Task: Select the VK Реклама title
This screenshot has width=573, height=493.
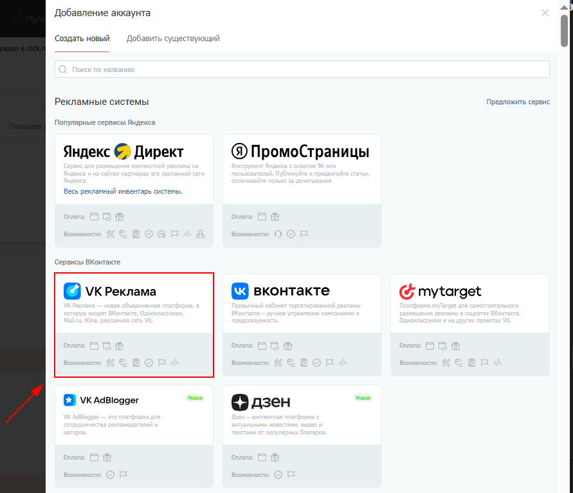Action: [x=121, y=292]
